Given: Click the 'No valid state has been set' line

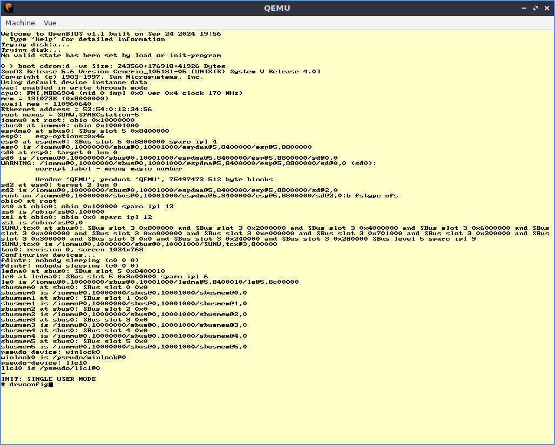Looking at the screenshot, I should [111, 56].
